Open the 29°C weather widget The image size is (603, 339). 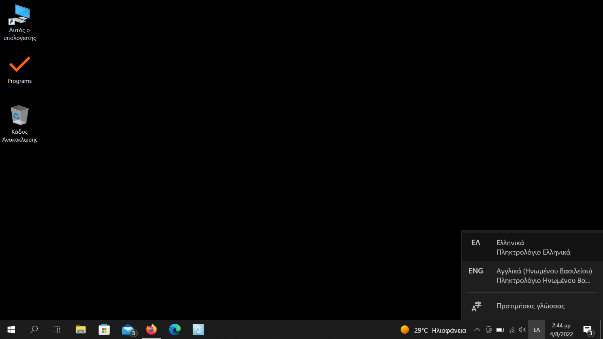[x=433, y=330]
